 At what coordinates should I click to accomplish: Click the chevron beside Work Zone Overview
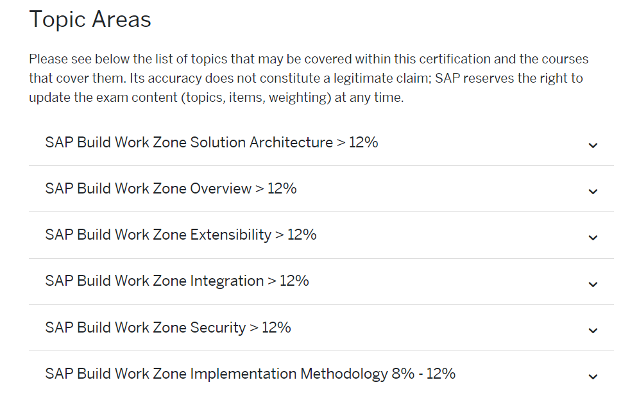[x=593, y=192]
